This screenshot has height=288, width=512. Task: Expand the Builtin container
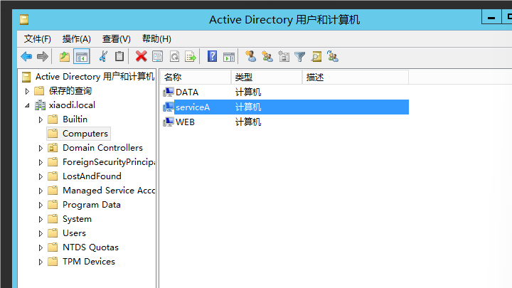click(x=41, y=119)
